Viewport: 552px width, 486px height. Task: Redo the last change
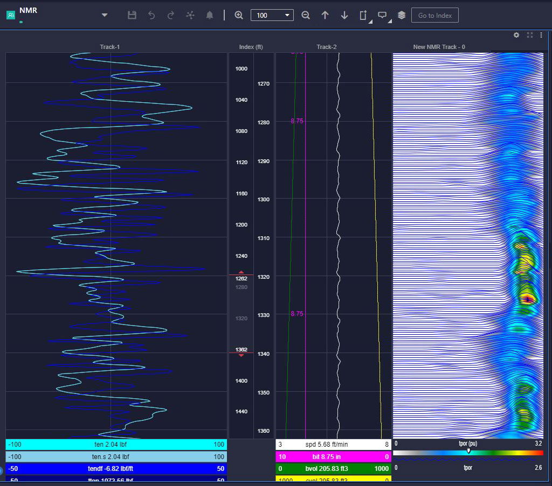coord(170,15)
